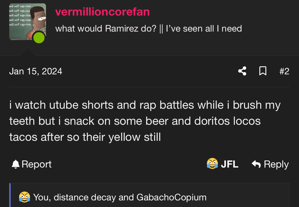Click "distance decay" in the reactions list

[x=85, y=197]
